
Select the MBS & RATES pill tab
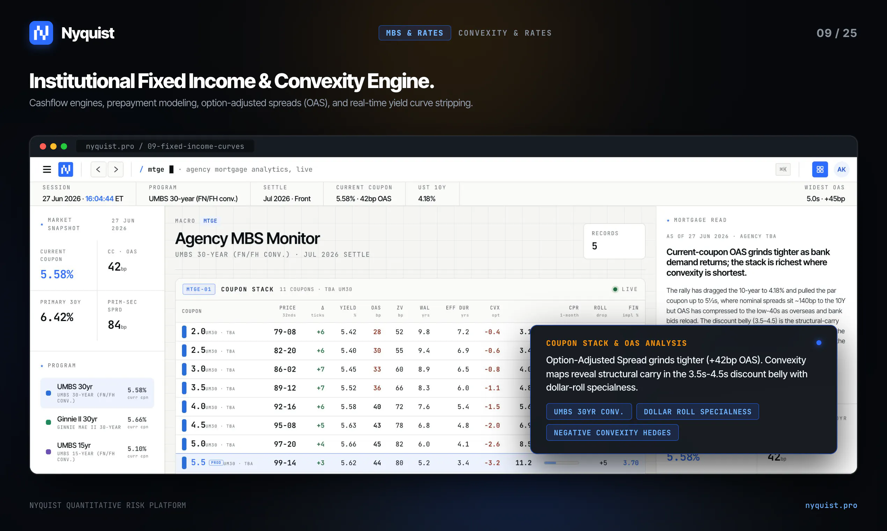(415, 33)
